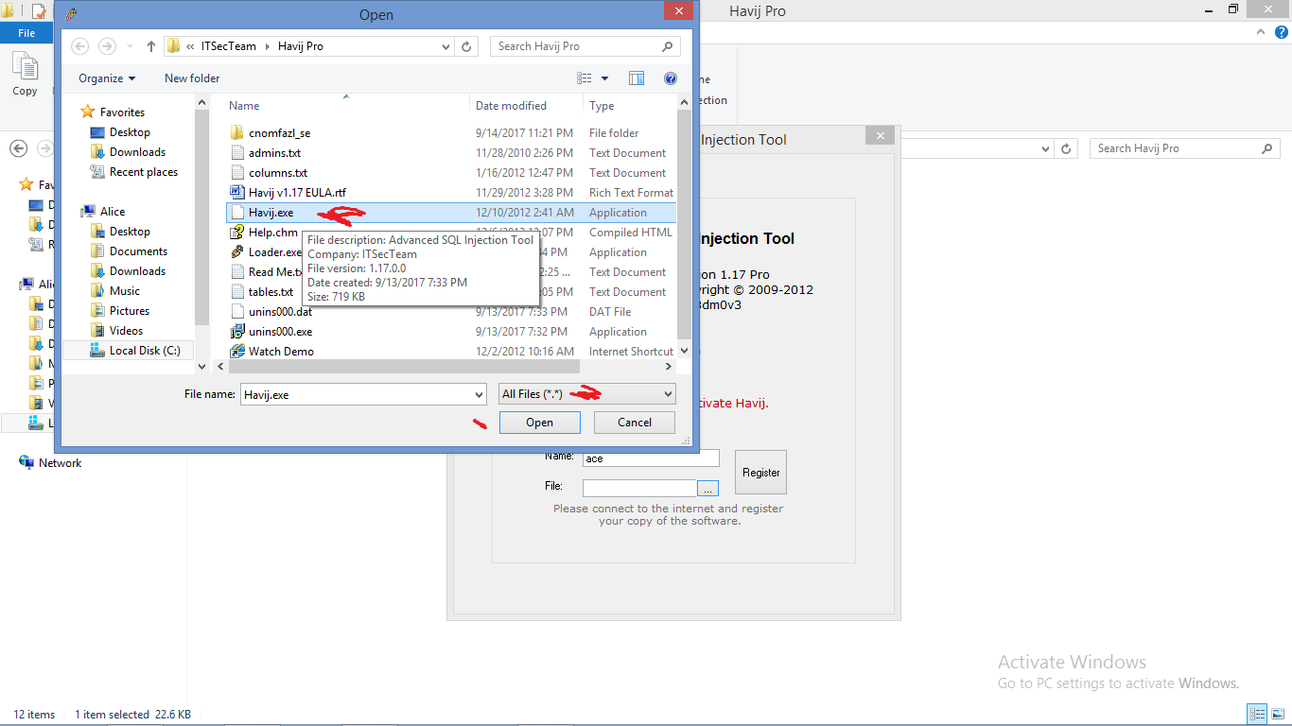Refresh the Open dialog folder view
This screenshot has height=726, width=1292.
[x=467, y=46]
